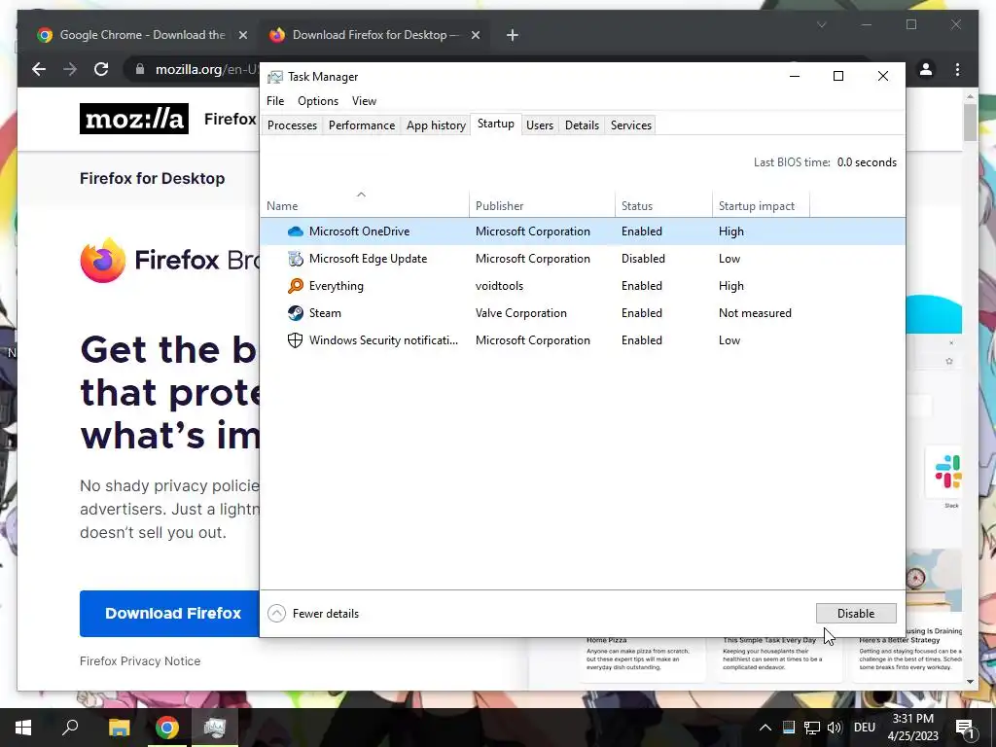Select the Startup tab
Viewport: 996px width, 747px height.
pyautogui.click(x=495, y=124)
